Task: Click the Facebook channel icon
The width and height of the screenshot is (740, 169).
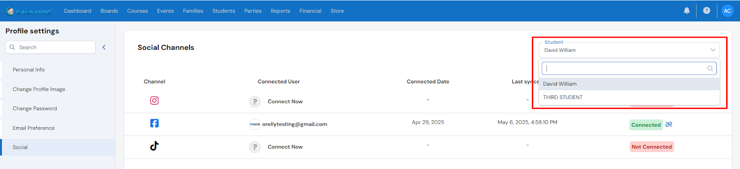Action: point(154,123)
